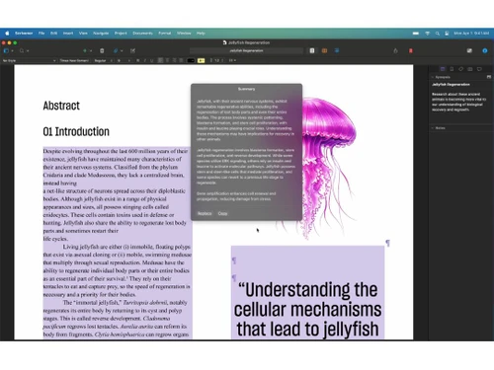
Task: Open the Scrivener application menu
Action: pos(24,34)
